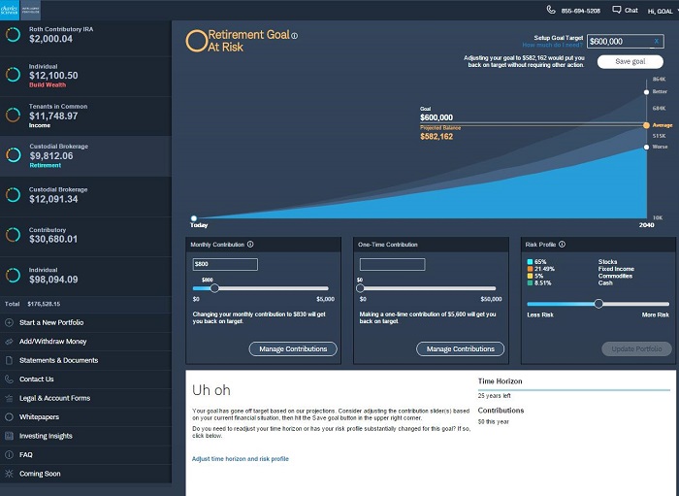Image resolution: width=679 pixels, height=496 pixels.
Task: Click the Statements & Documents page icon
Action: click(x=9, y=360)
